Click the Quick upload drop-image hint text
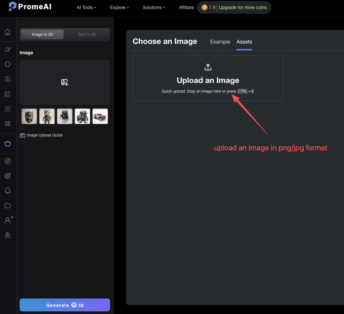The width and height of the screenshot is (344, 314). click(208, 91)
